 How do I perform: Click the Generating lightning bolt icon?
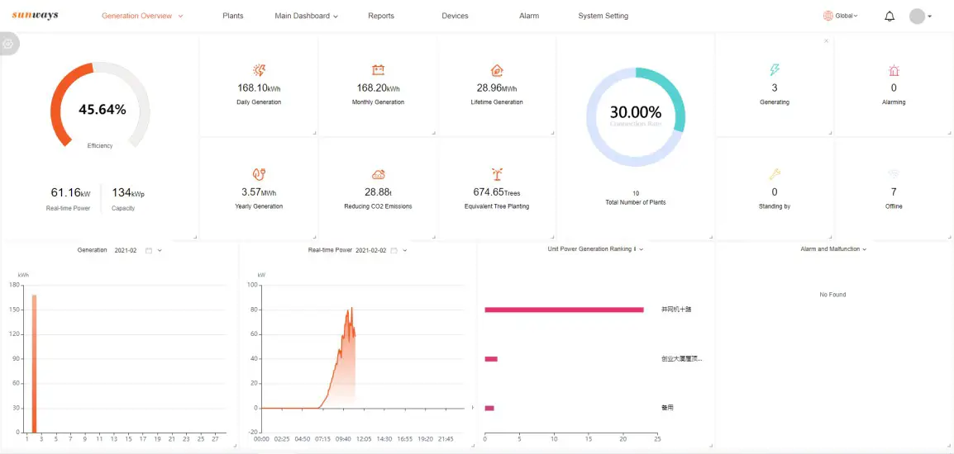(775, 70)
